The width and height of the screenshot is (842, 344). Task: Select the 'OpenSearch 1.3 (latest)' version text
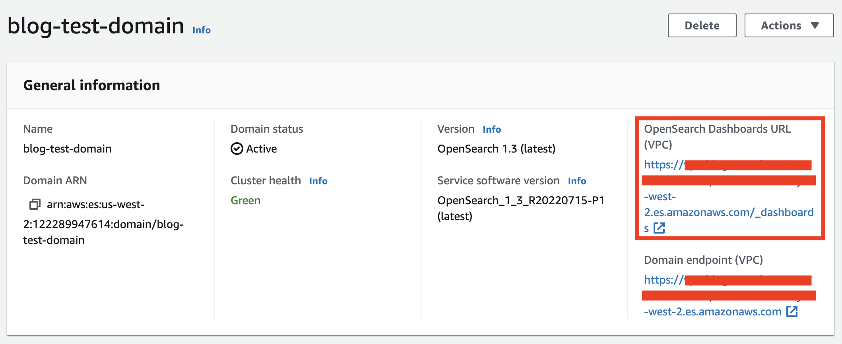coord(496,149)
